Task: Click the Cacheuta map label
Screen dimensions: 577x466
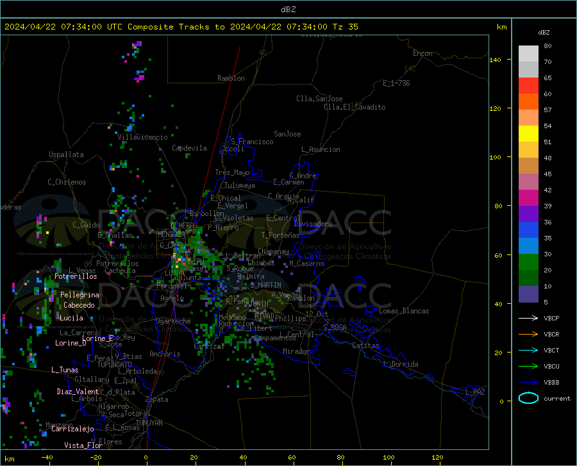Action: pos(120,270)
